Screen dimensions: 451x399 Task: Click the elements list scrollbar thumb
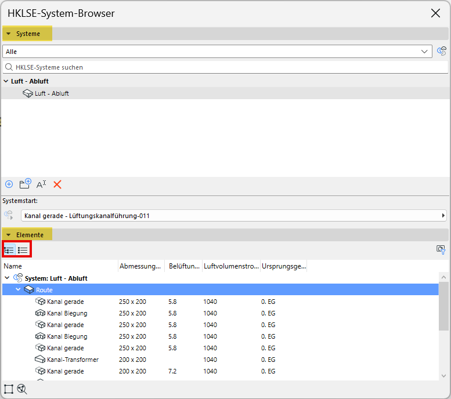pyautogui.click(x=443, y=307)
